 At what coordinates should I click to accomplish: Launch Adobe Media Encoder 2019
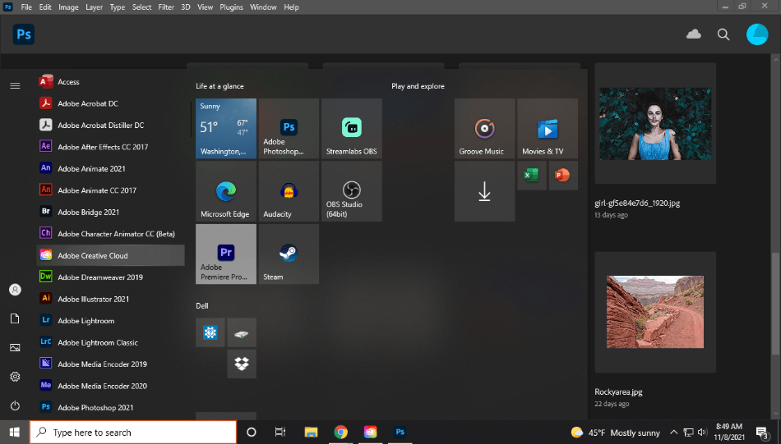pos(111,364)
